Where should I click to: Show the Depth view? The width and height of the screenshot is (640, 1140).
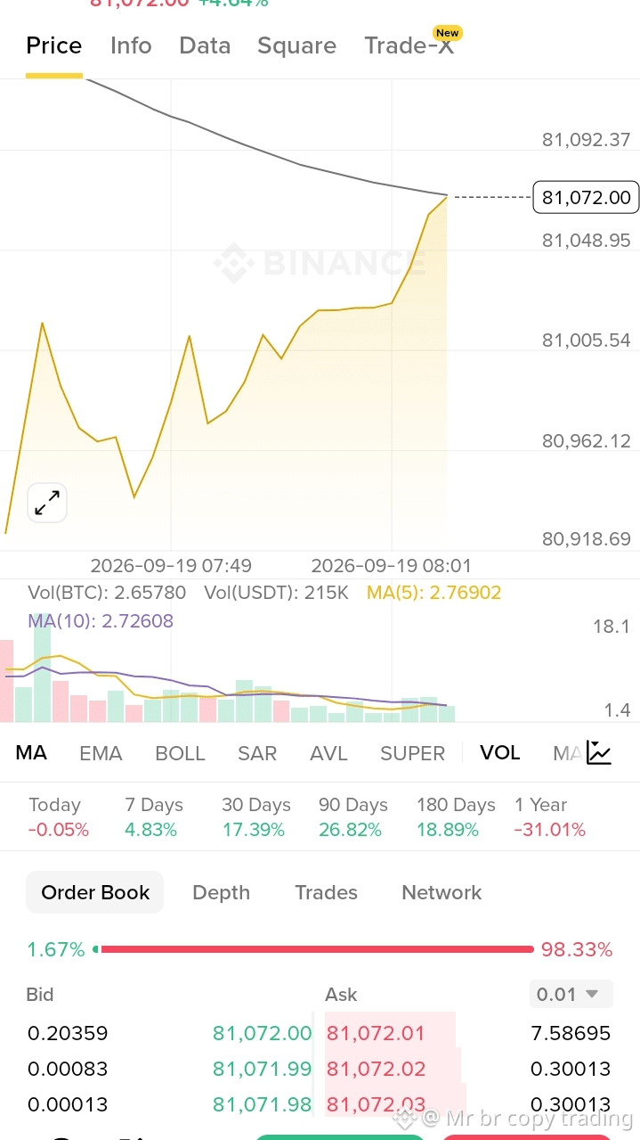pos(221,892)
